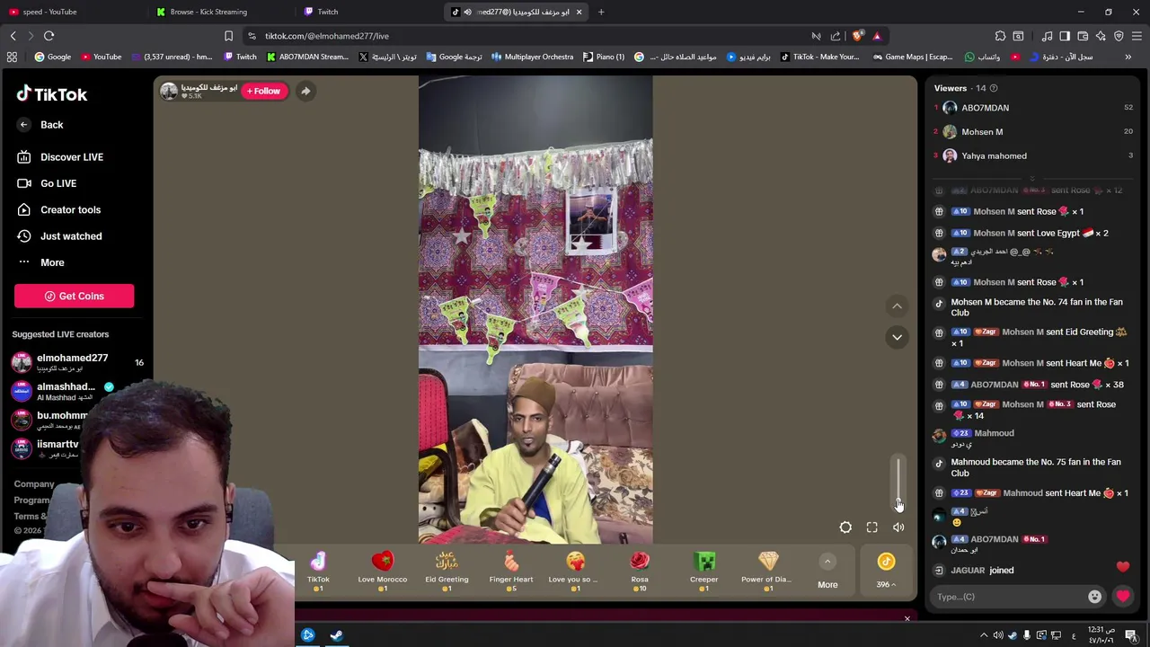Open Piano (1) bookmark
The height and width of the screenshot is (647, 1150).
(604, 57)
